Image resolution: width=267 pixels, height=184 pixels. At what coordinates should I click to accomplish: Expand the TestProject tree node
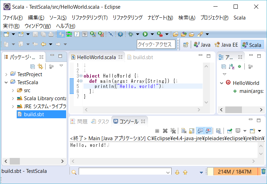point(6,74)
